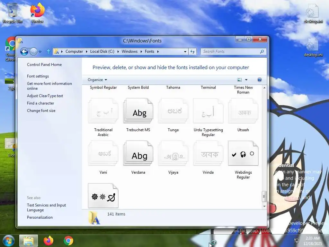329x247 pixels.
Task: Select the Vijaya font icon
Action: tap(173, 153)
